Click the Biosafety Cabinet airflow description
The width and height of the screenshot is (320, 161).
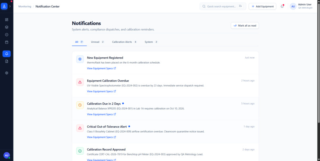[146, 131]
